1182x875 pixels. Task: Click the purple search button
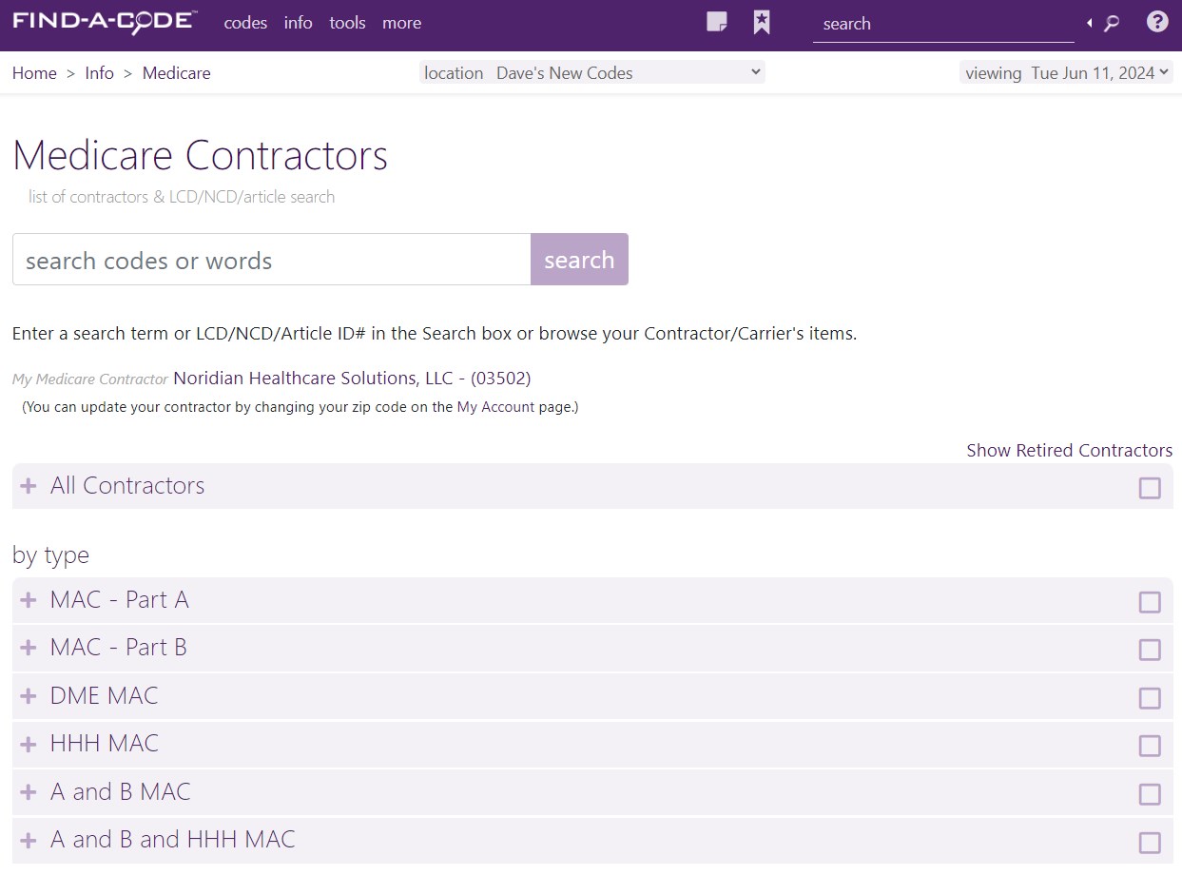pyautogui.click(x=579, y=259)
